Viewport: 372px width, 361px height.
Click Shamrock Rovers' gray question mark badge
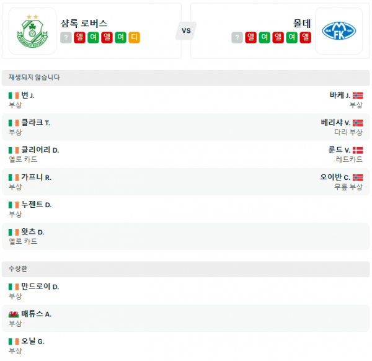[66, 38]
